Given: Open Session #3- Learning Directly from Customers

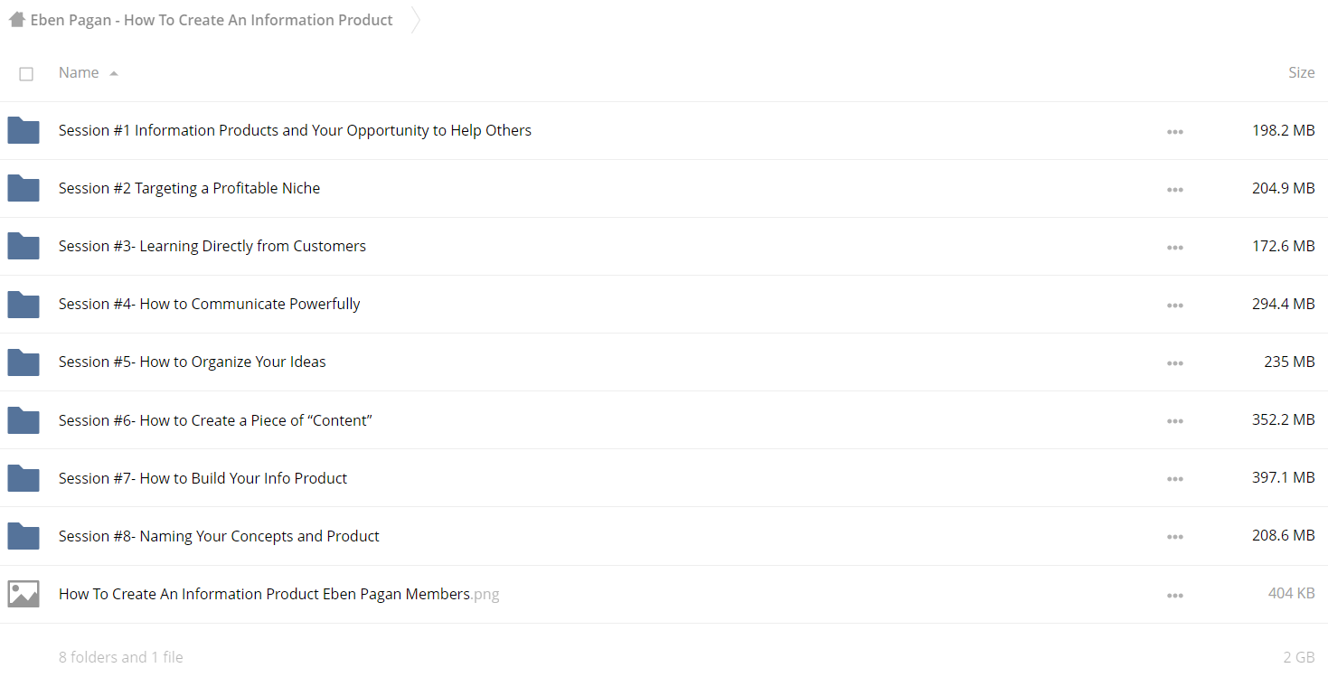Looking at the screenshot, I should (x=212, y=246).
